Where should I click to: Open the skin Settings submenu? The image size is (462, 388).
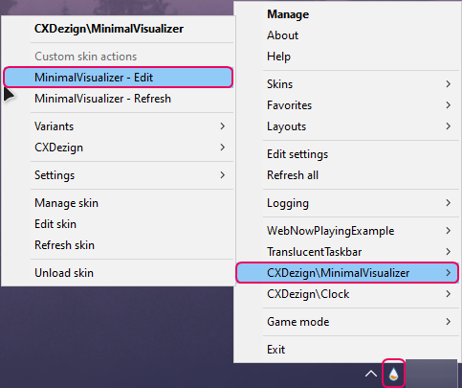pos(119,175)
